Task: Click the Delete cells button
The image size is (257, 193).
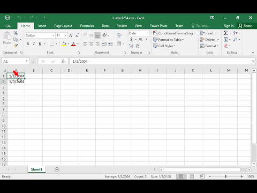Action: (x=207, y=40)
